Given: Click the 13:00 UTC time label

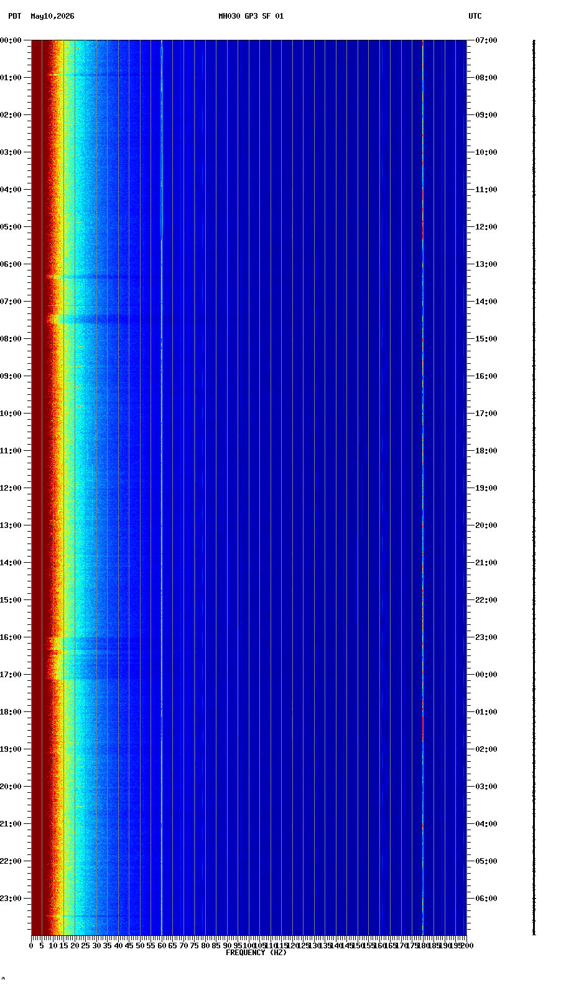Looking at the screenshot, I should pos(486,264).
